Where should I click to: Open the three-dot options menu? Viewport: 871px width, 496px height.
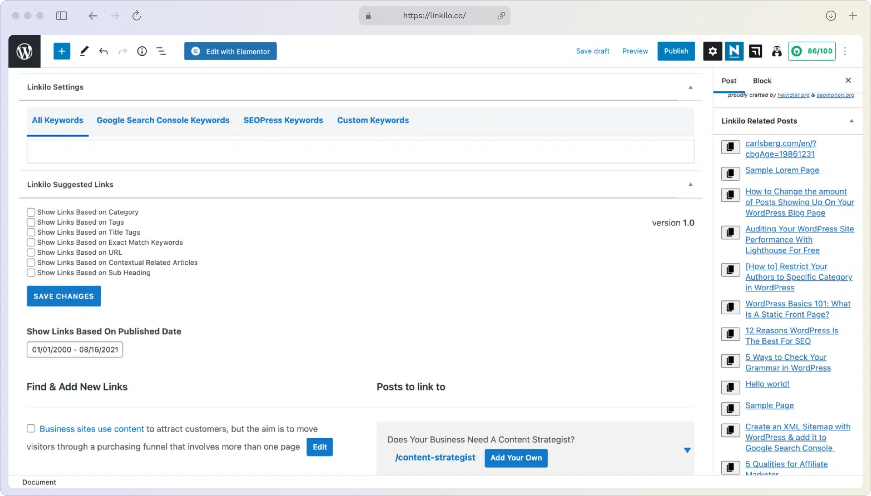point(845,51)
